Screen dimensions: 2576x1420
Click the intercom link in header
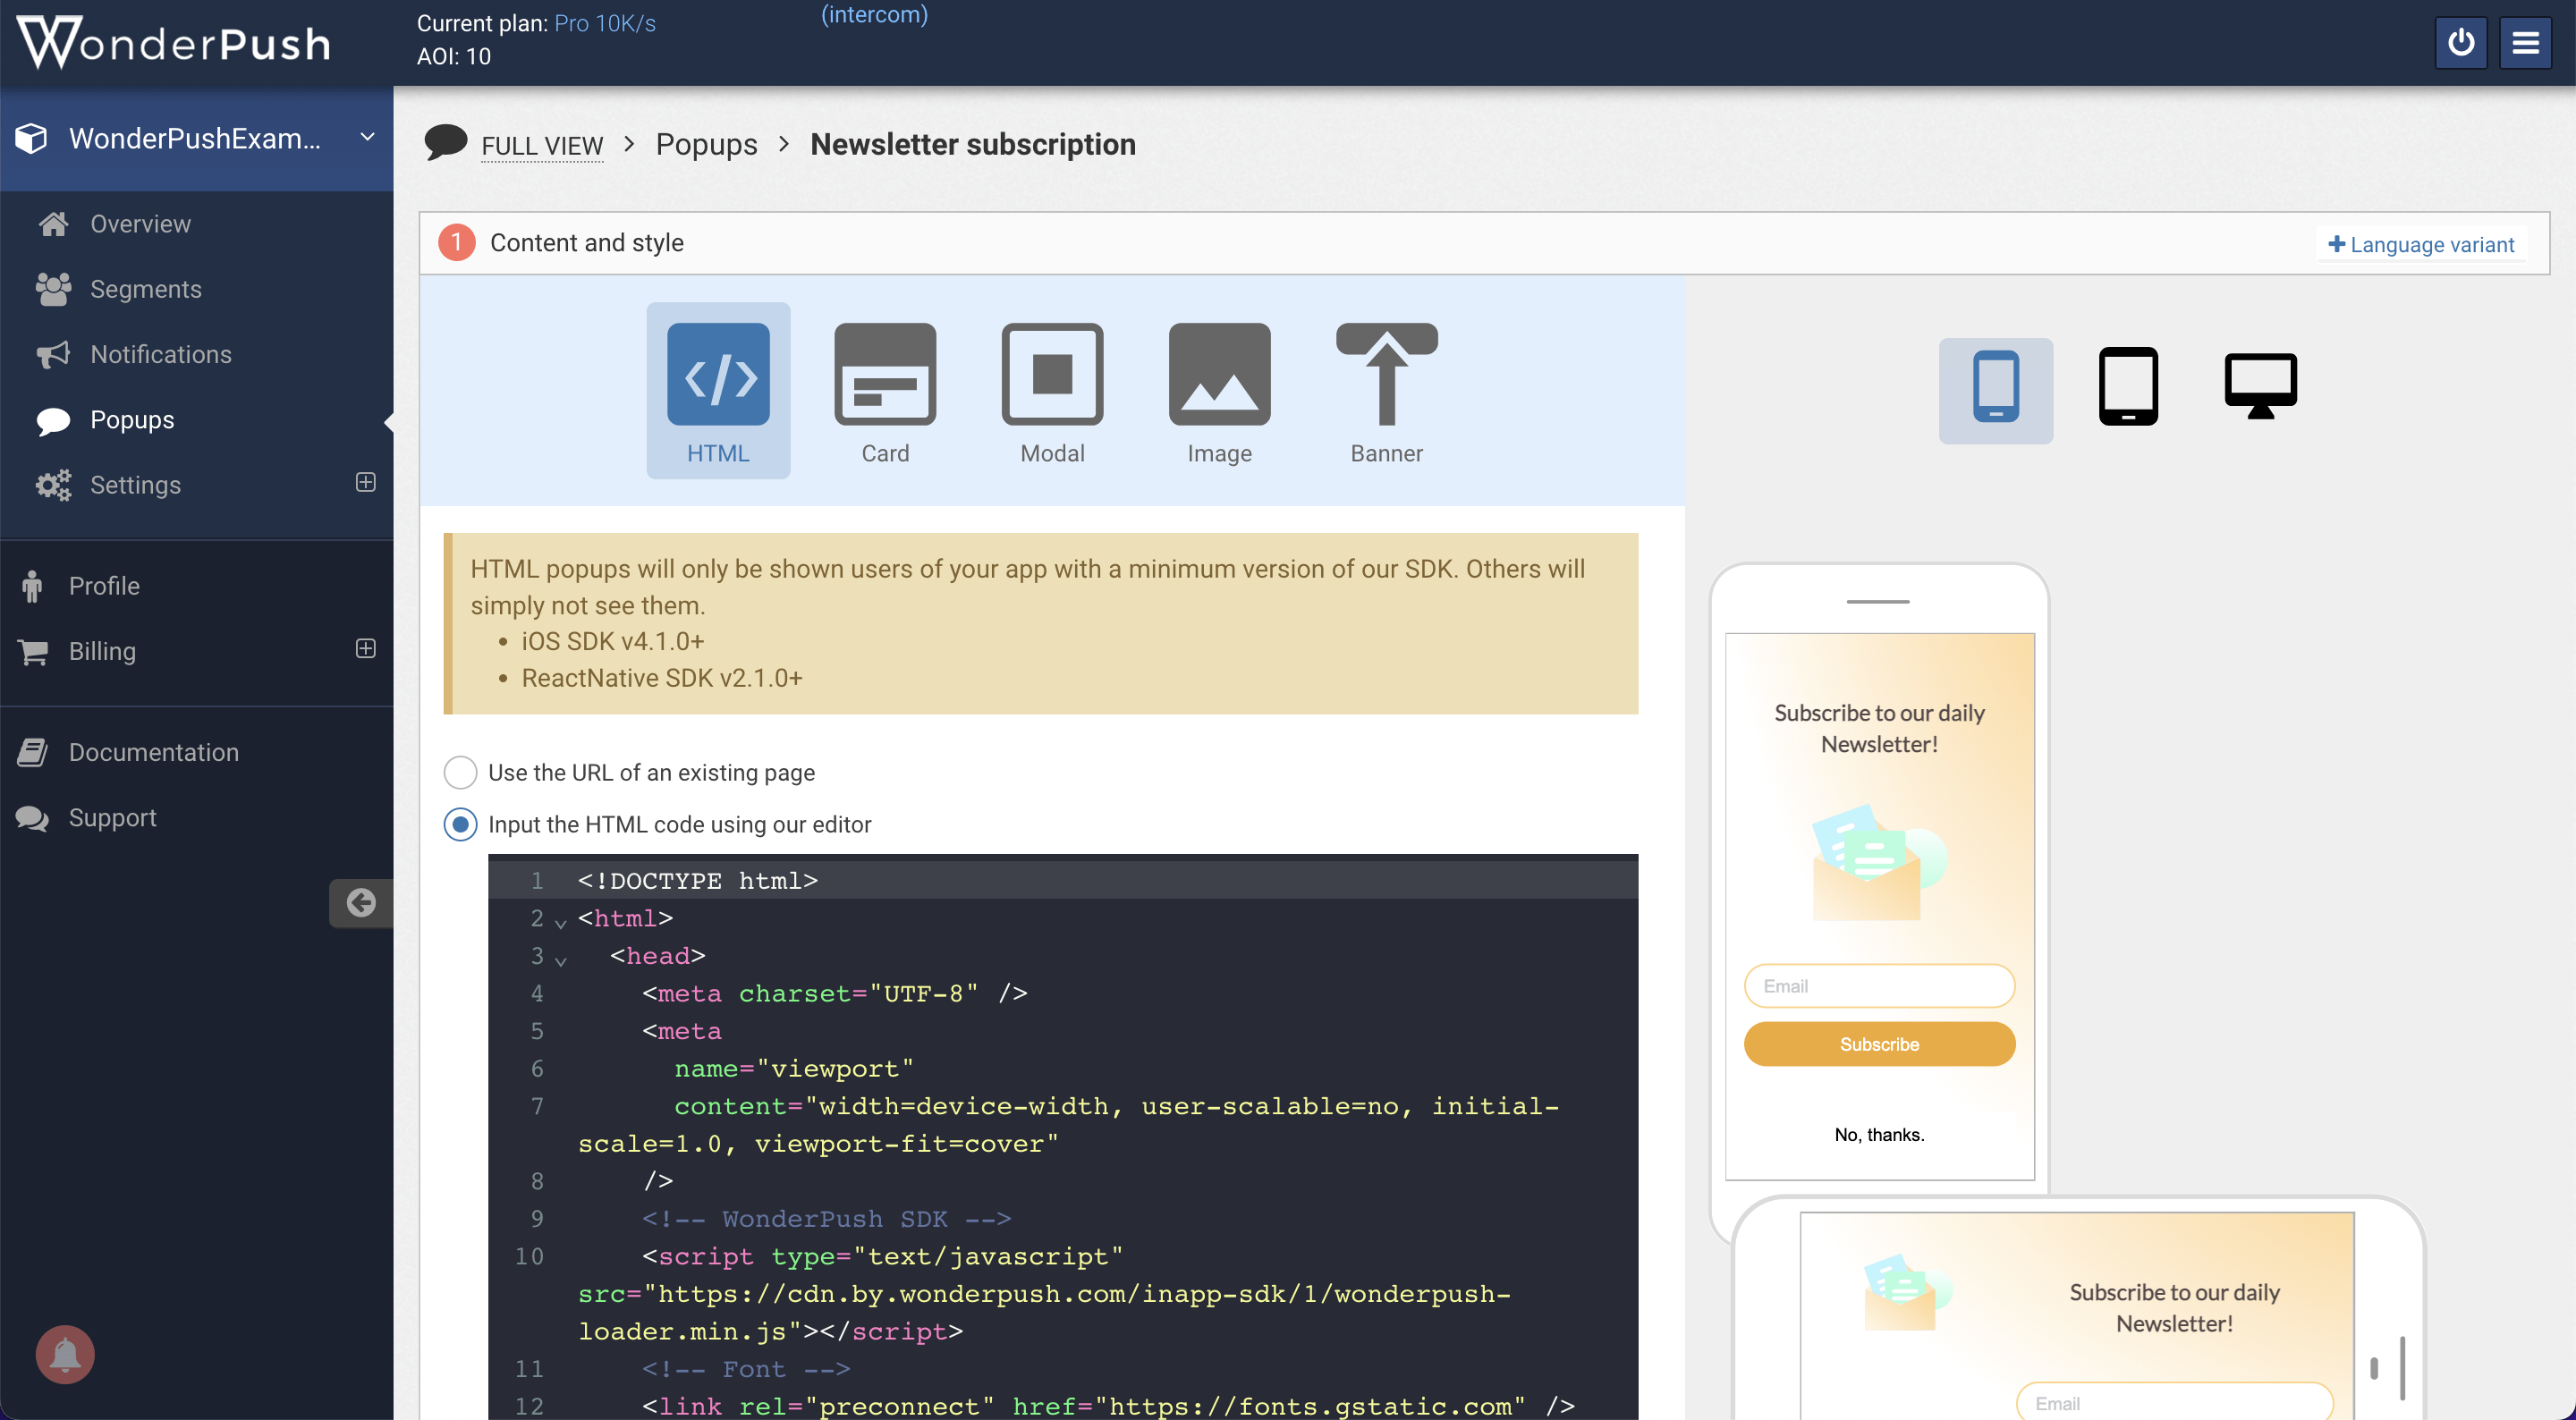pyautogui.click(x=874, y=14)
